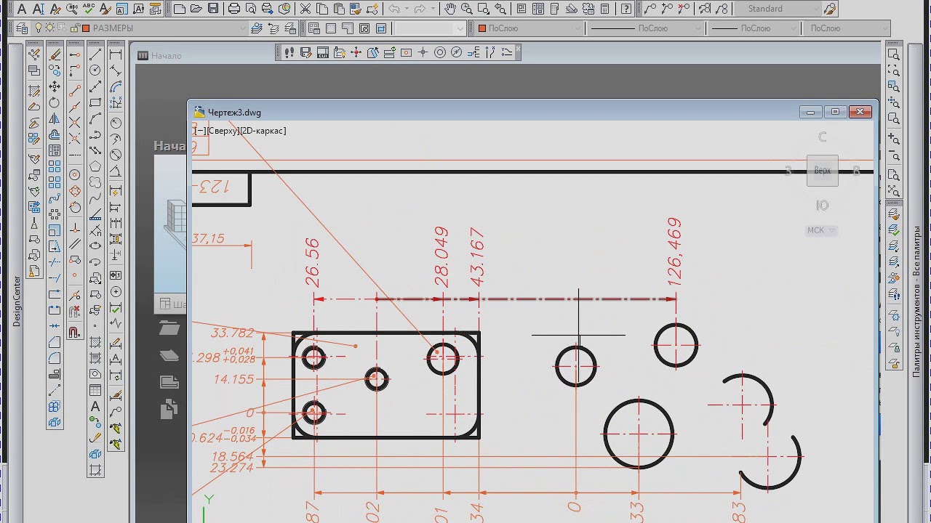Open the Layer Properties Manager
The height and width of the screenshot is (523, 931).
(22, 28)
